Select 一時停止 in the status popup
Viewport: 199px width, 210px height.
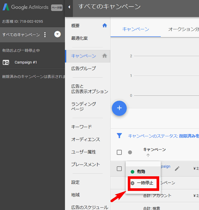[x=143, y=183]
